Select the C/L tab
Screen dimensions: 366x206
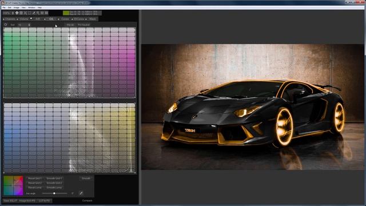click(51, 19)
